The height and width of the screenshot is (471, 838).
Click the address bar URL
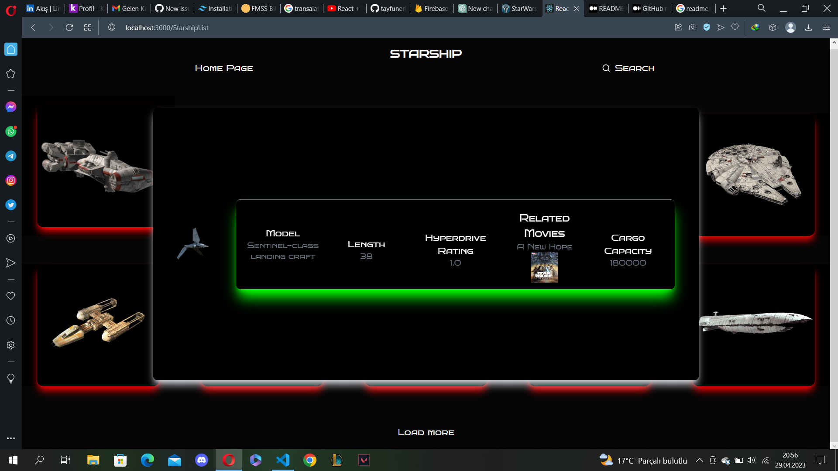click(x=167, y=27)
